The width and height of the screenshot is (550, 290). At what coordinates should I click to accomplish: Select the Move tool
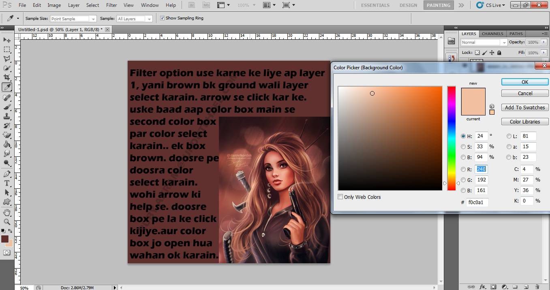click(x=7, y=40)
